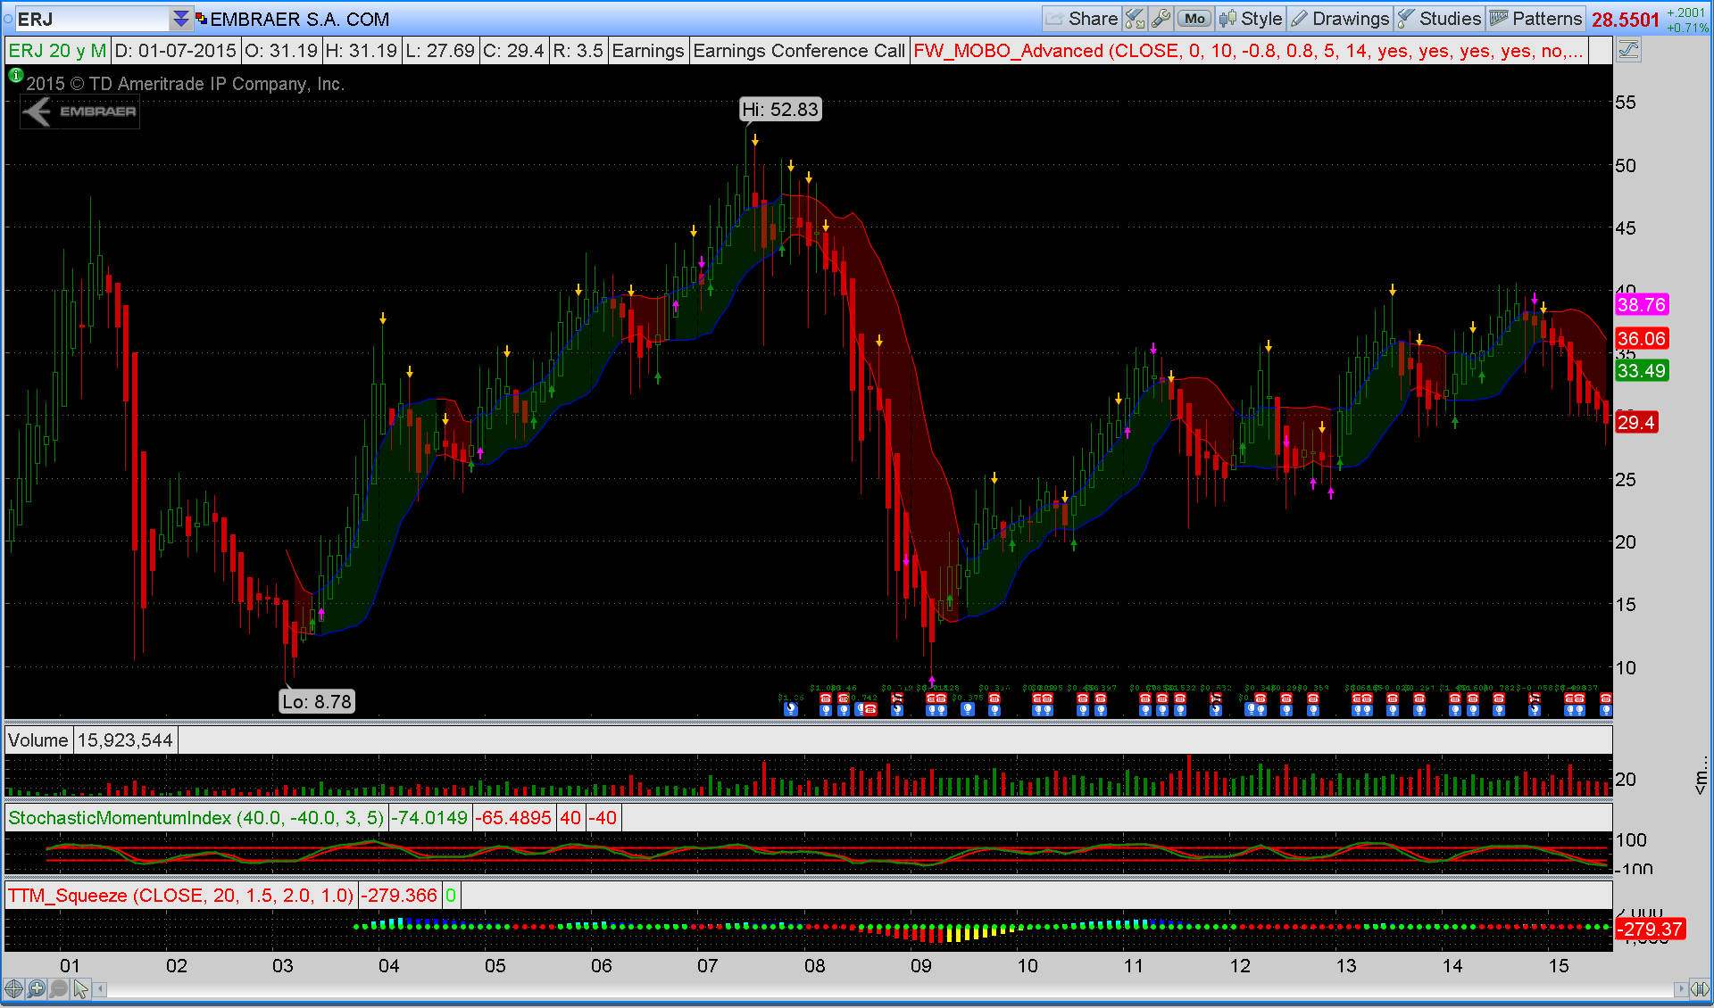The image size is (1714, 1008).
Task: Toggle the chart scale curve icon
Action: 1628,50
